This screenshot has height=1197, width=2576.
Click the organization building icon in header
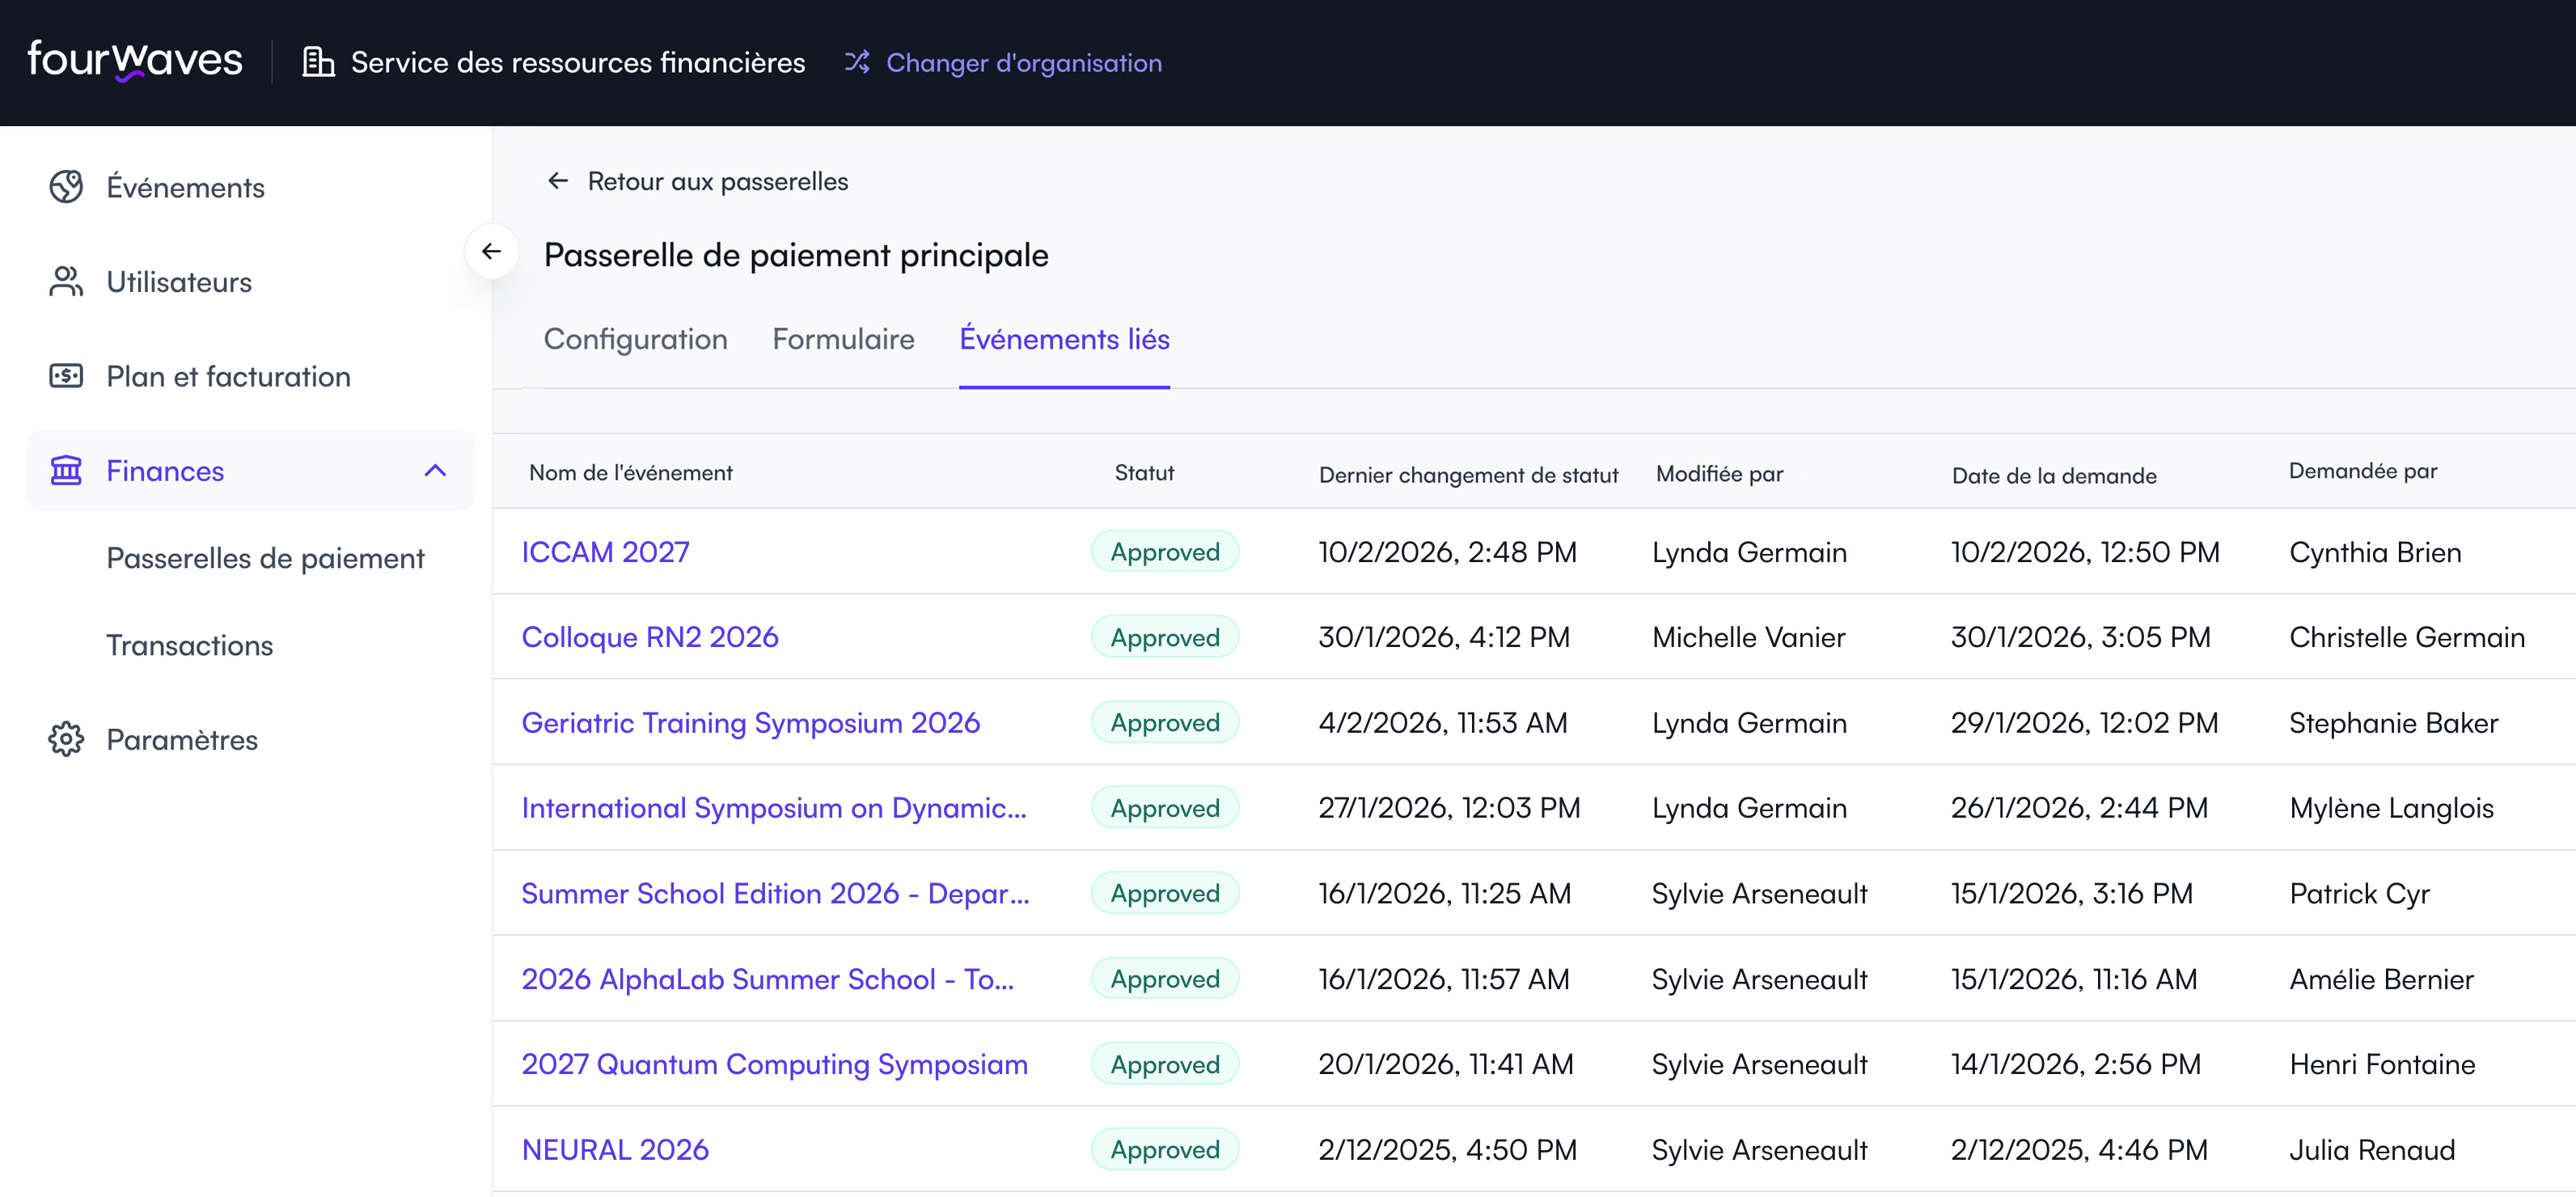click(318, 62)
